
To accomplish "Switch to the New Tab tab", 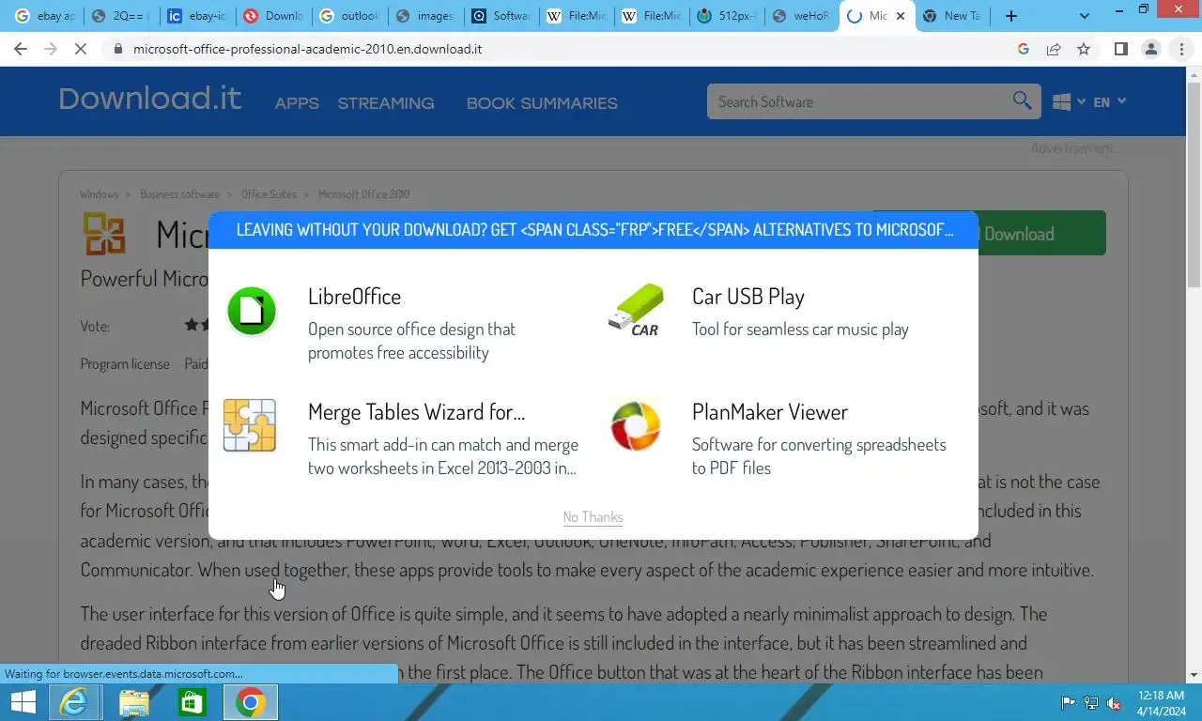I will pyautogui.click(x=952, y=16).
